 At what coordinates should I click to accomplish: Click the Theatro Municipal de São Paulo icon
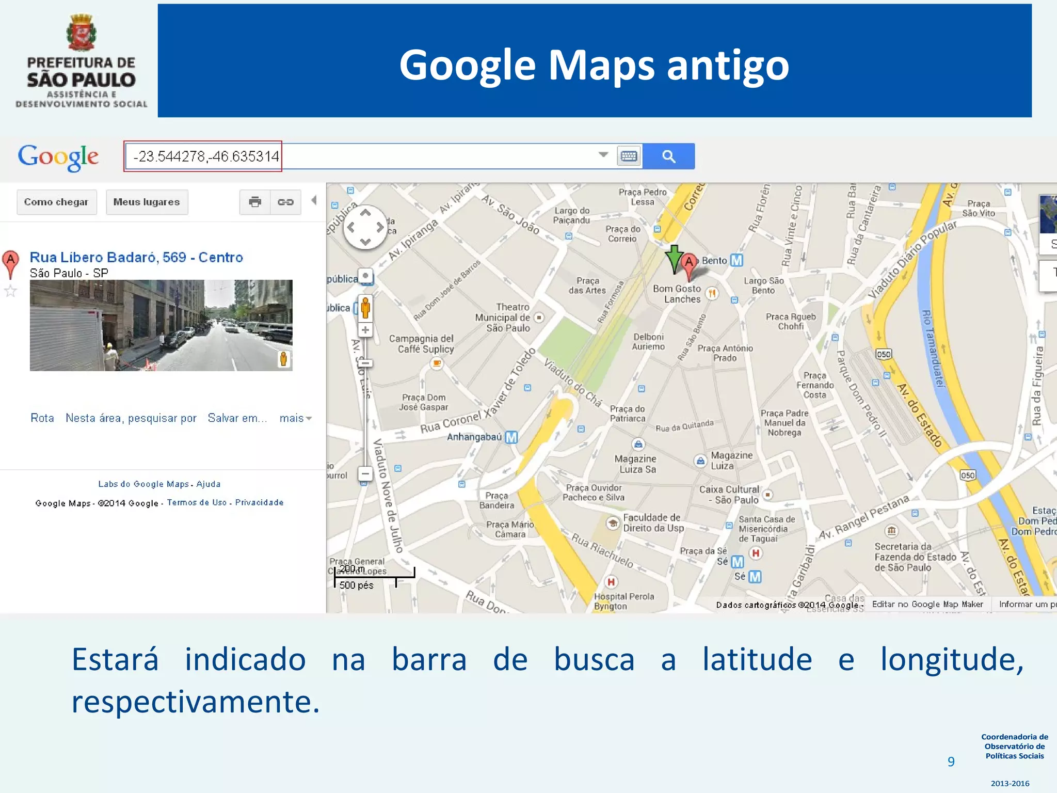(539, 318)
